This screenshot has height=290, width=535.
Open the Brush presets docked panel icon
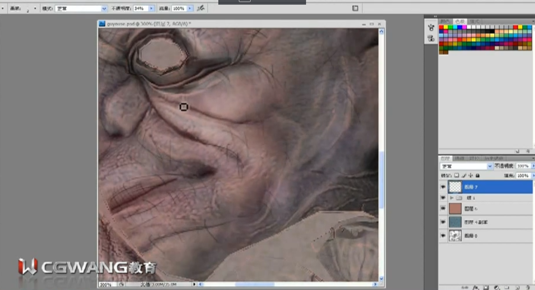tap(431, 27)
